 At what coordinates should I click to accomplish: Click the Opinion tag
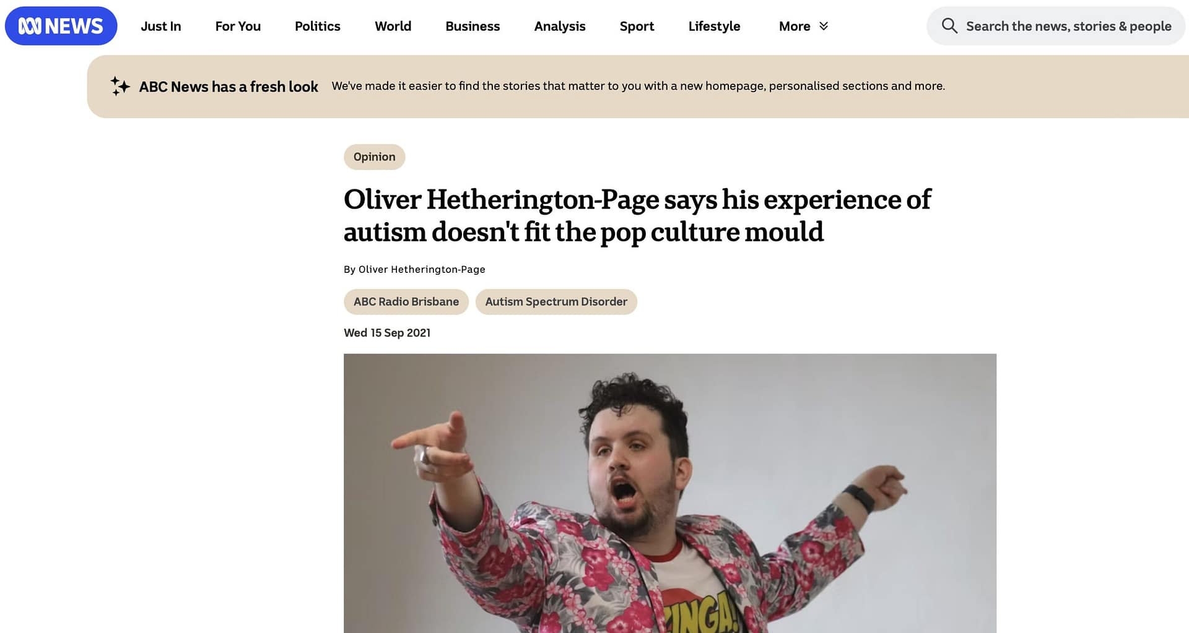point(374,157)
